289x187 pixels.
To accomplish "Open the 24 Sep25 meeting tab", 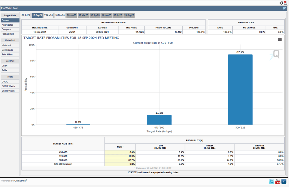I will pos(129,15).
